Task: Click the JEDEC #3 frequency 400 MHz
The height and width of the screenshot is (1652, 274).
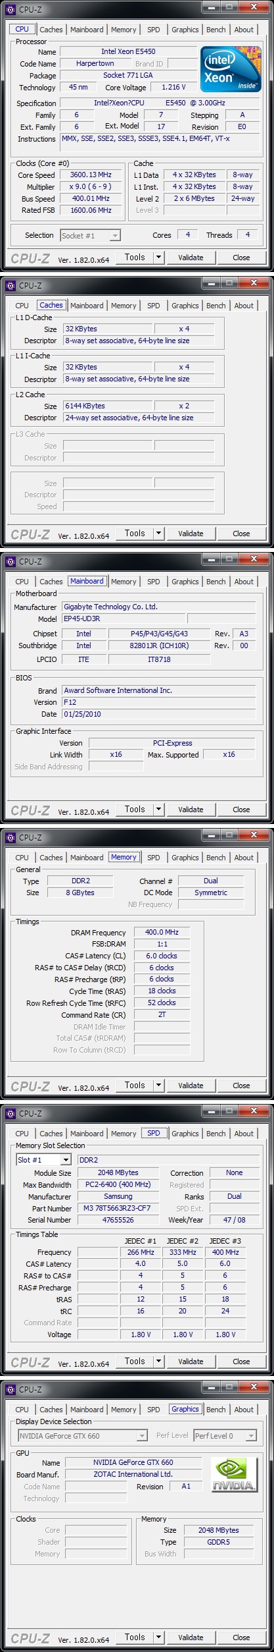Action: [x=225, y=1252]
